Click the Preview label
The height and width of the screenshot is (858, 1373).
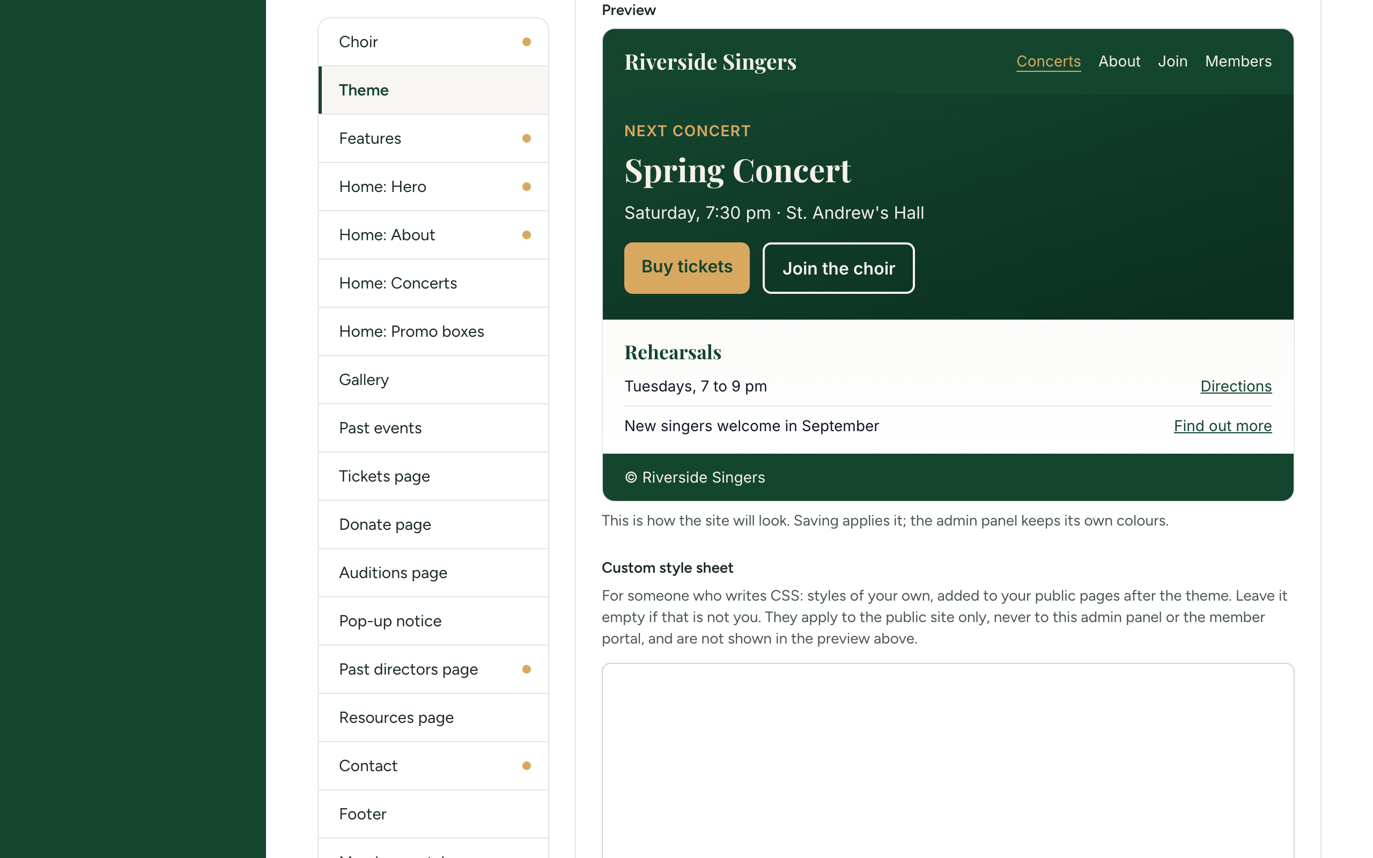coord(628,10)
